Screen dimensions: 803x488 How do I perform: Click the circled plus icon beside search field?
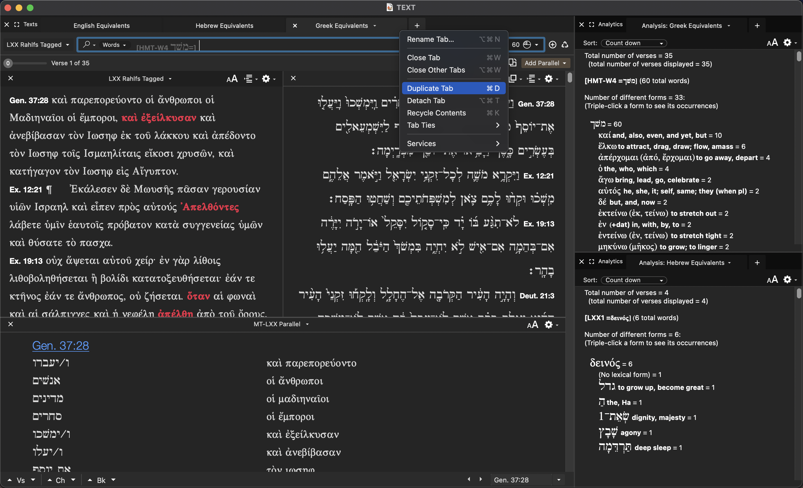click(x=552, y=45)
